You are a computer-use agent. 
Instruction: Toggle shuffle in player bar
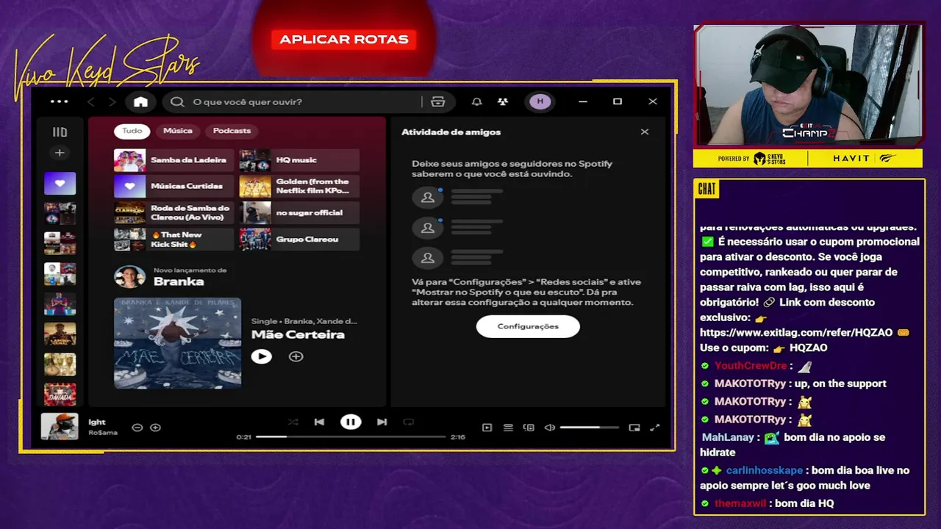tap(293, 422)
